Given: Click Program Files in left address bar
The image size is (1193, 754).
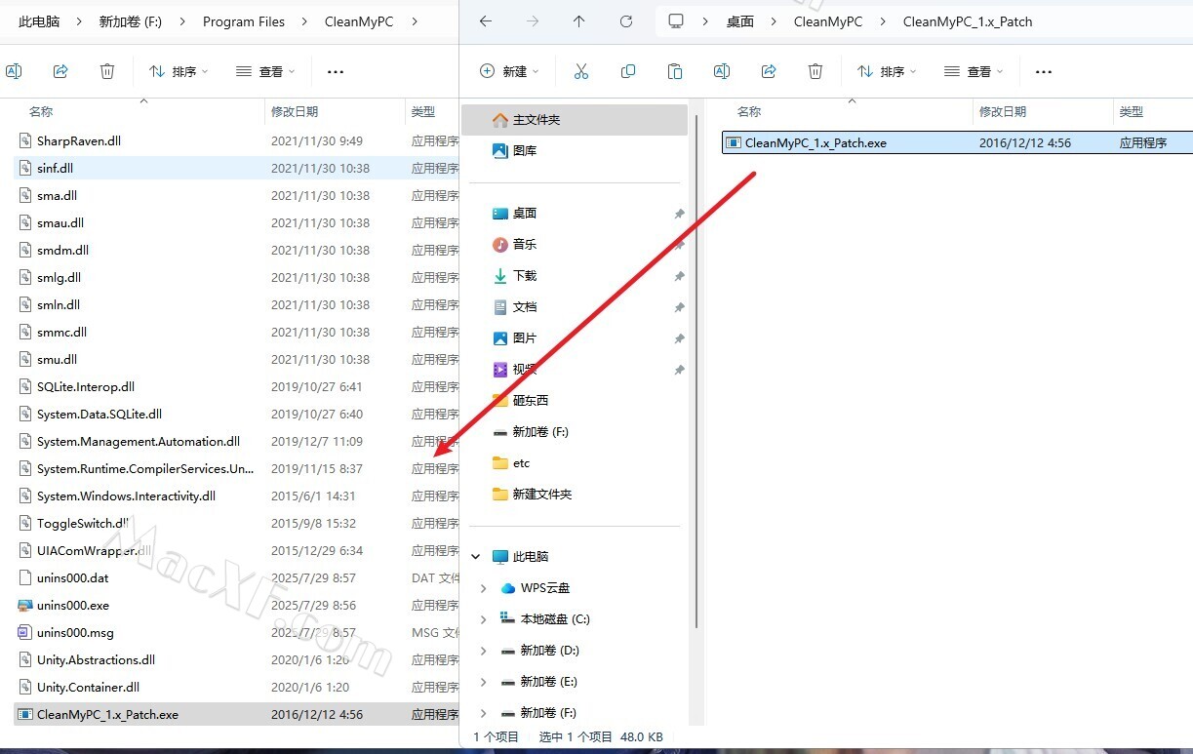Looking at the screenshot, I should [244, 21].
